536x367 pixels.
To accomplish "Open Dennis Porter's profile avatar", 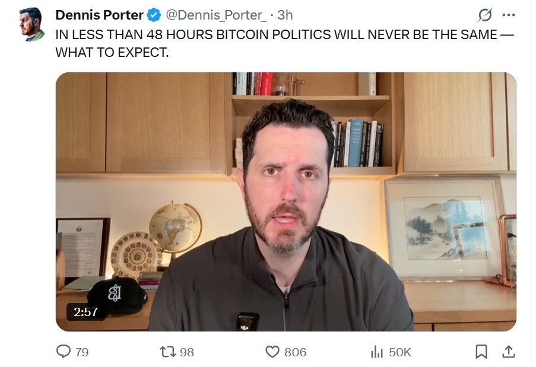I will [32, 24].
